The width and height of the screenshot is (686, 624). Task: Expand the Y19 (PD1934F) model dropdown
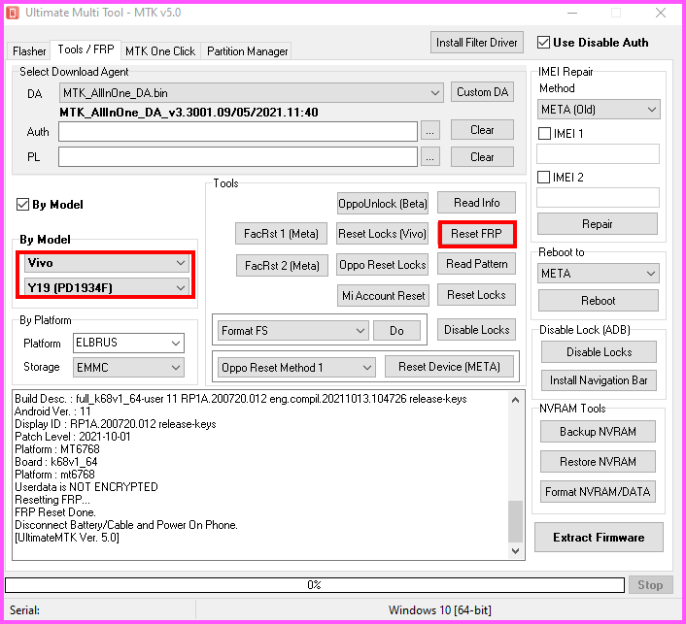point(106,287)
